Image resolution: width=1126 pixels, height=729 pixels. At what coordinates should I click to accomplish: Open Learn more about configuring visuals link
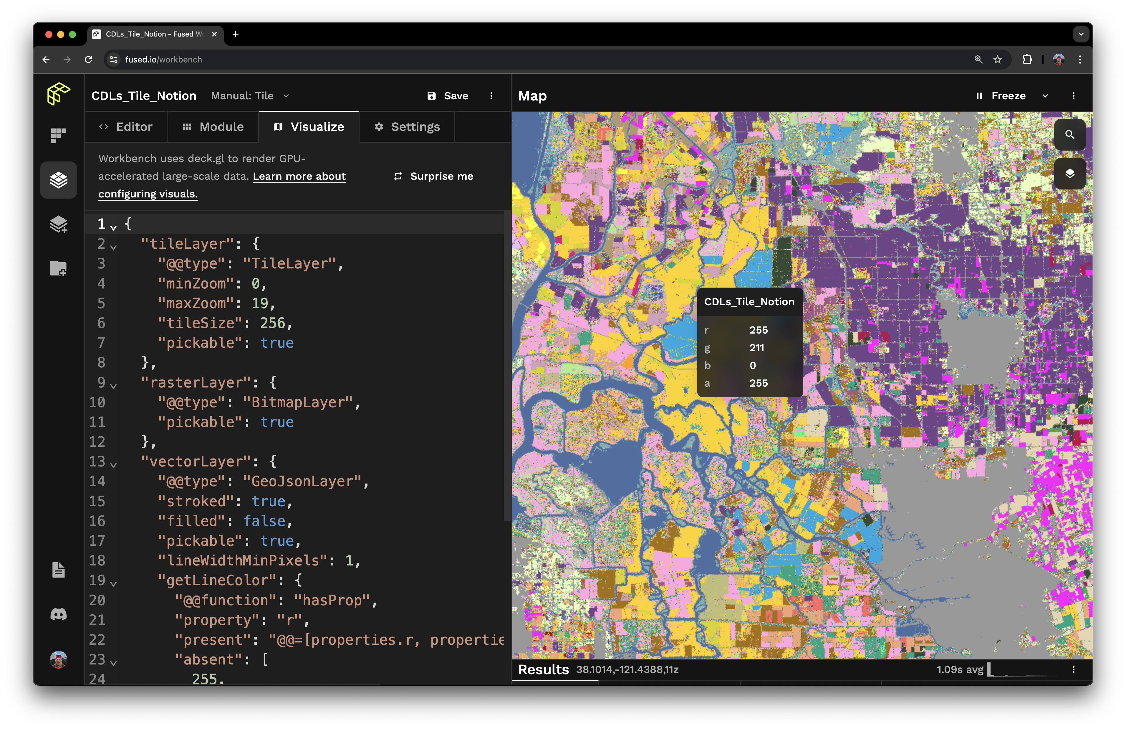pos(299,177)
